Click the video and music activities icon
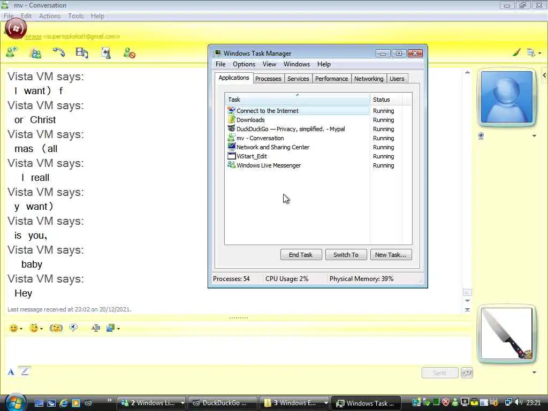 pyautogui.click(x=82, y=53)
